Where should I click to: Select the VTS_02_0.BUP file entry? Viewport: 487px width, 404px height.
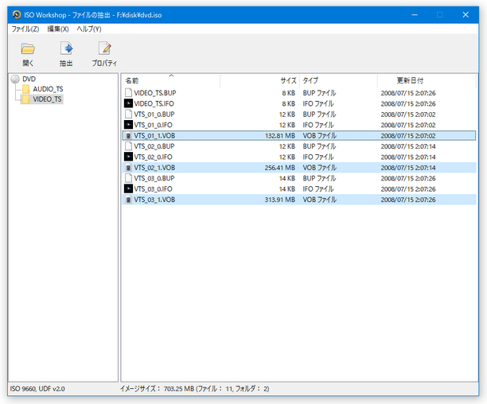point(154,146)
